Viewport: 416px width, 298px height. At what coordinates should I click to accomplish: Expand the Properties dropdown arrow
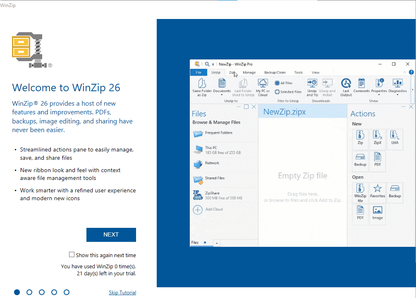tap(379, 95)
